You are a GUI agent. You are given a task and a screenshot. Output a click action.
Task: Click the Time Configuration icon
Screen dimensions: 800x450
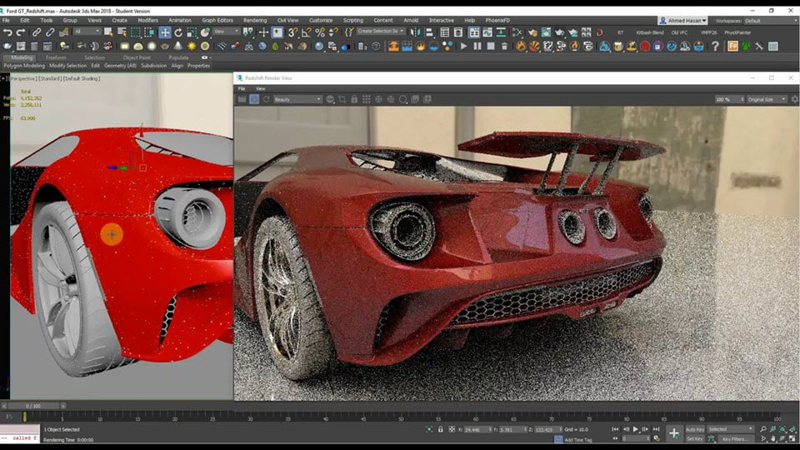[x=657, y=439]
